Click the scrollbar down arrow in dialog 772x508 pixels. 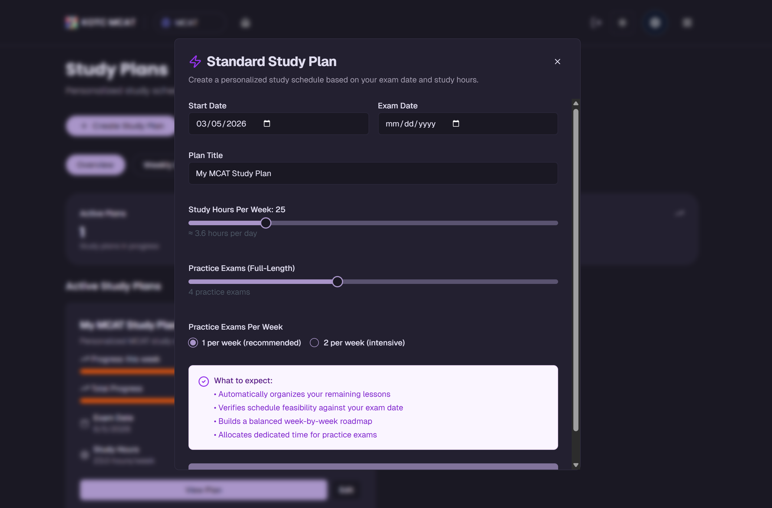pyautogui.click(x=576, y=465)
